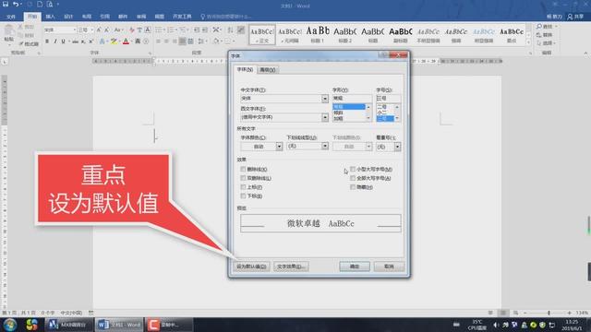Click the New document icon in the quick access toolbar
The image size is (591, 332).
(40, 4)
